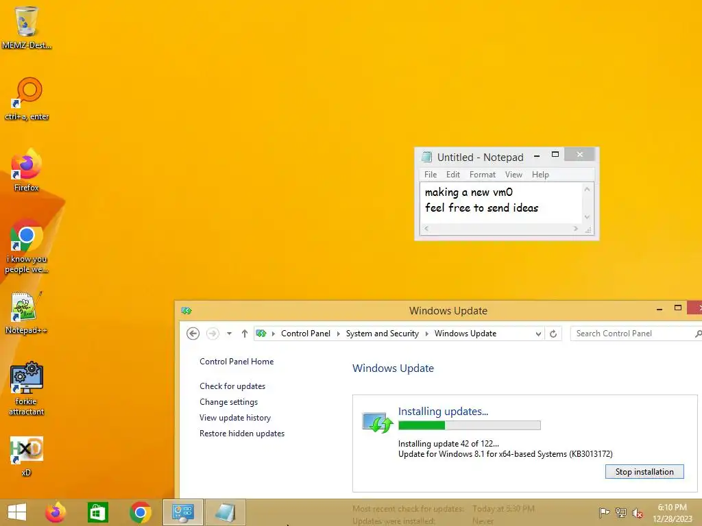This screenshot has height=526, width=702.
Task: Open the network tray icon
Action: [621, 512]
